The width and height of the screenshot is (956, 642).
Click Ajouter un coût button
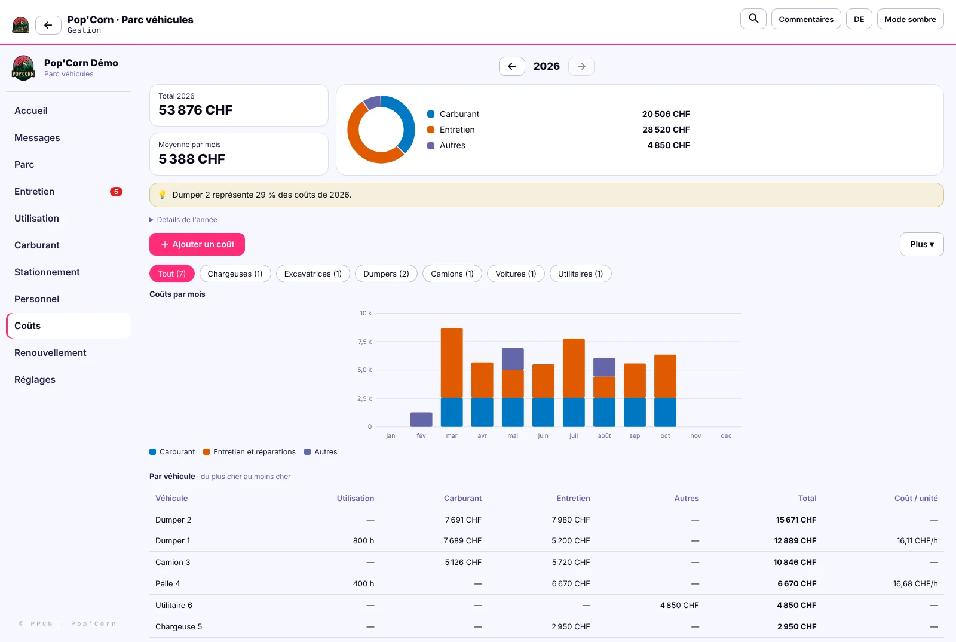(x=197, y=244)
